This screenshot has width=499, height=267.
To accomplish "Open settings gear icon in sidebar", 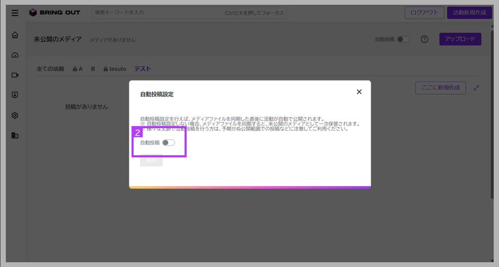I will tap(15, 115).
